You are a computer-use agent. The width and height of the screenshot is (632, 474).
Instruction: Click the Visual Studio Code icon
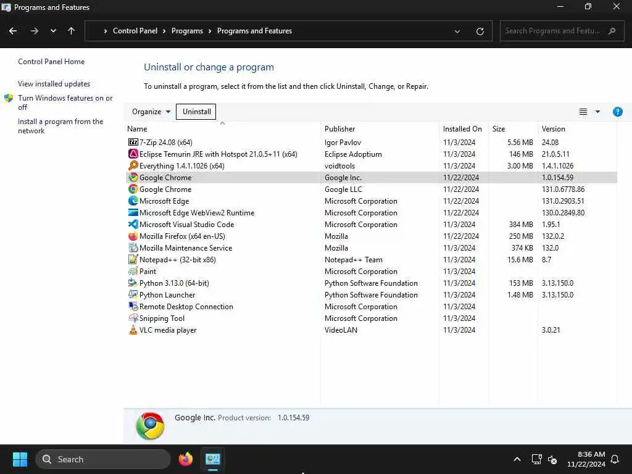point(133,224)
